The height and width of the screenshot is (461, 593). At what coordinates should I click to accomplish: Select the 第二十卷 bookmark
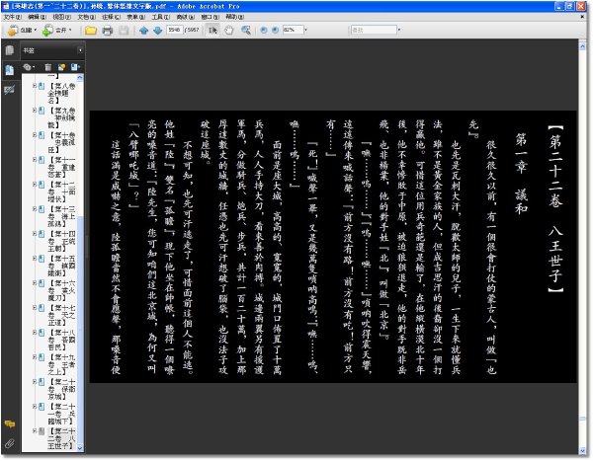click(x=61, y=389)
